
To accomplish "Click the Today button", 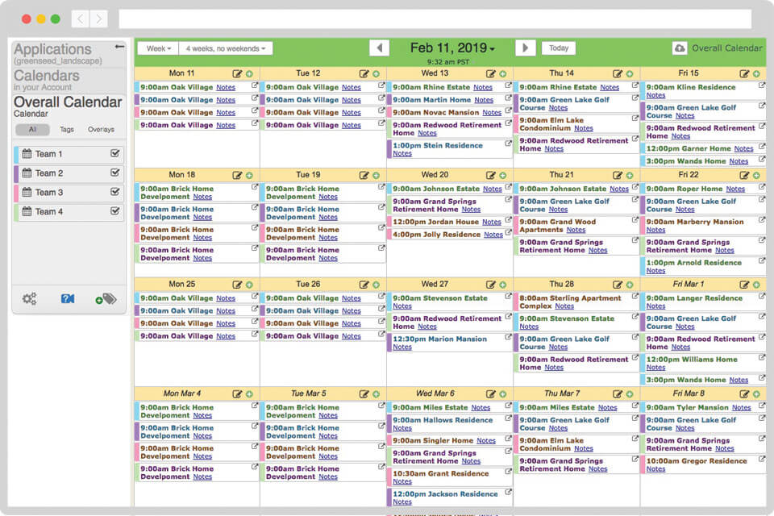I will [x=558, y=48].
